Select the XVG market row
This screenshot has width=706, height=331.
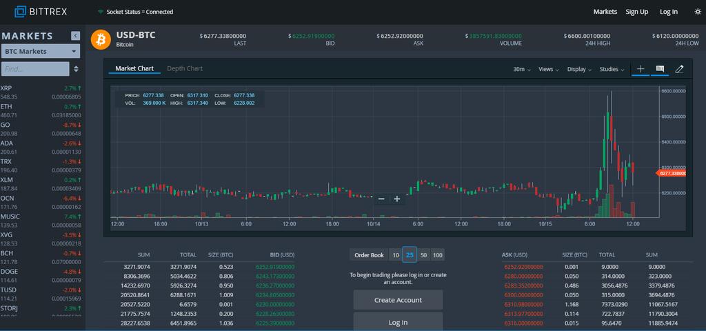[x=41, y=239]
